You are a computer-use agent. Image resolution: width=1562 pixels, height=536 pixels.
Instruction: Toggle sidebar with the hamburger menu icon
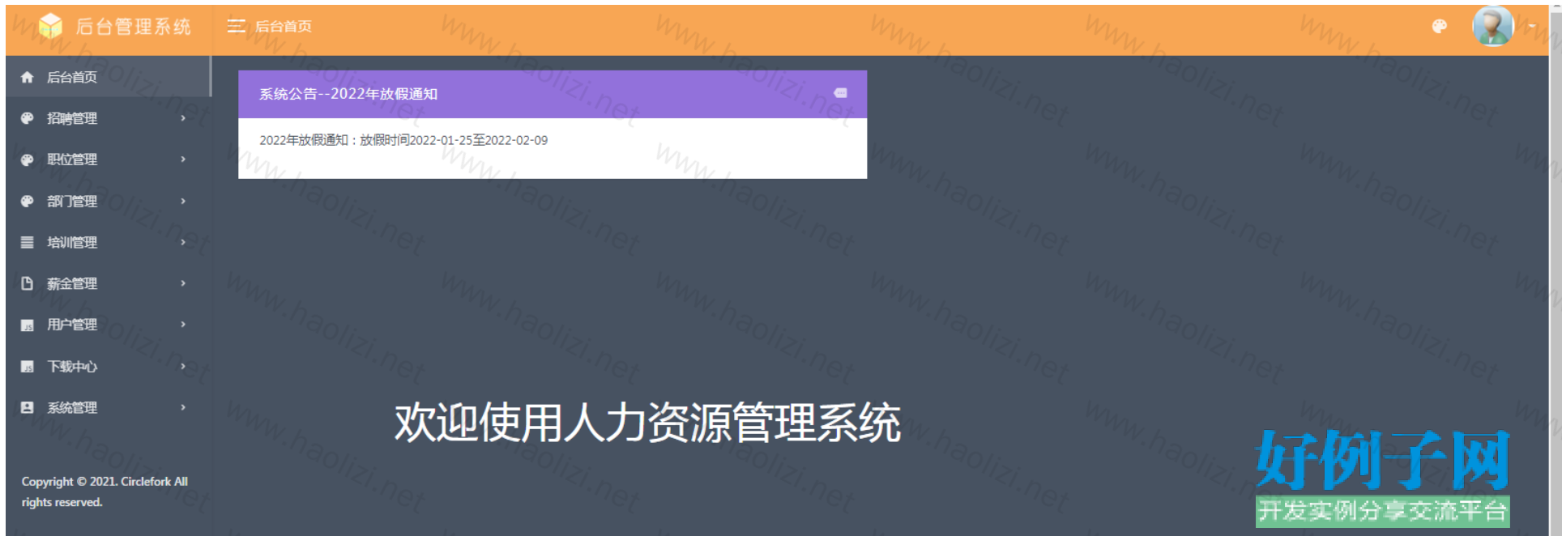pos(236,27)
